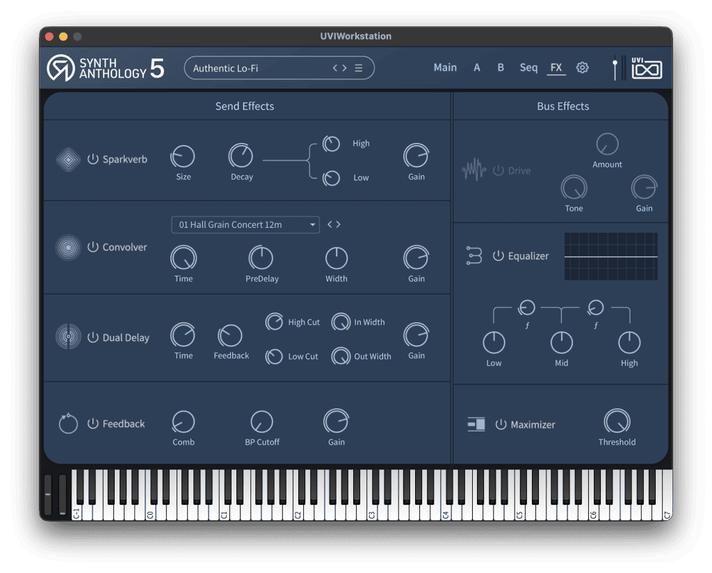Image resolution: width=712 pixels, height=573 pixels.
Task: Click the Feedback BP Cutoff knob
Action: [x=261, y=422]
